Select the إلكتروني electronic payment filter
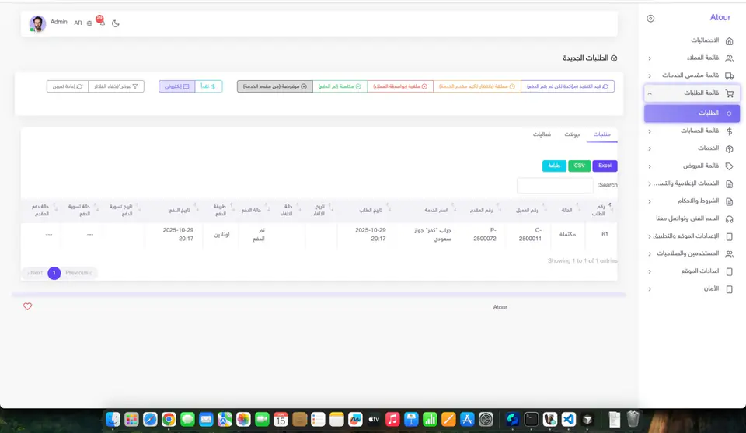 click(x=177, y=86)
